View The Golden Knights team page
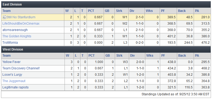 (17, 36)
